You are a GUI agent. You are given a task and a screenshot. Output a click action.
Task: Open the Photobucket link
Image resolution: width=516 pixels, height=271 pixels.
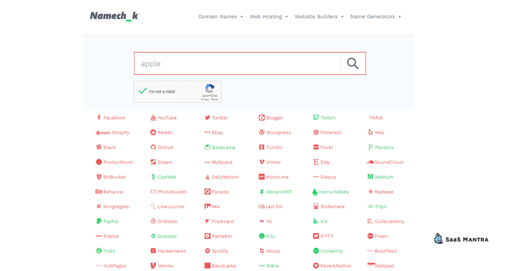pyautogui.click(x=169, y=192)
